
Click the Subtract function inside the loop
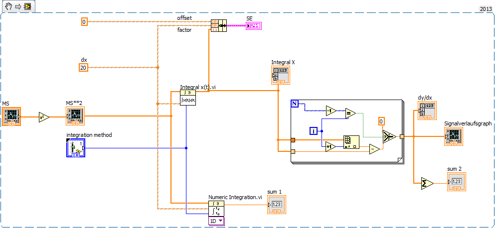point(374,149)
